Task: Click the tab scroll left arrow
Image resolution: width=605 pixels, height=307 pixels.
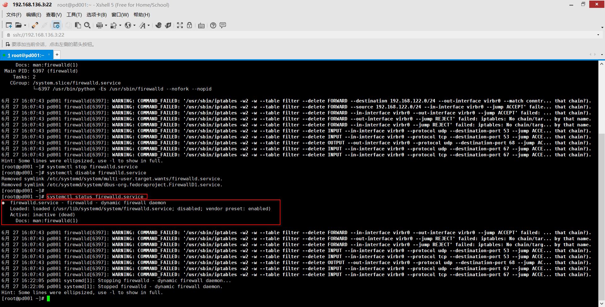Action: click(x=591, y=55)
